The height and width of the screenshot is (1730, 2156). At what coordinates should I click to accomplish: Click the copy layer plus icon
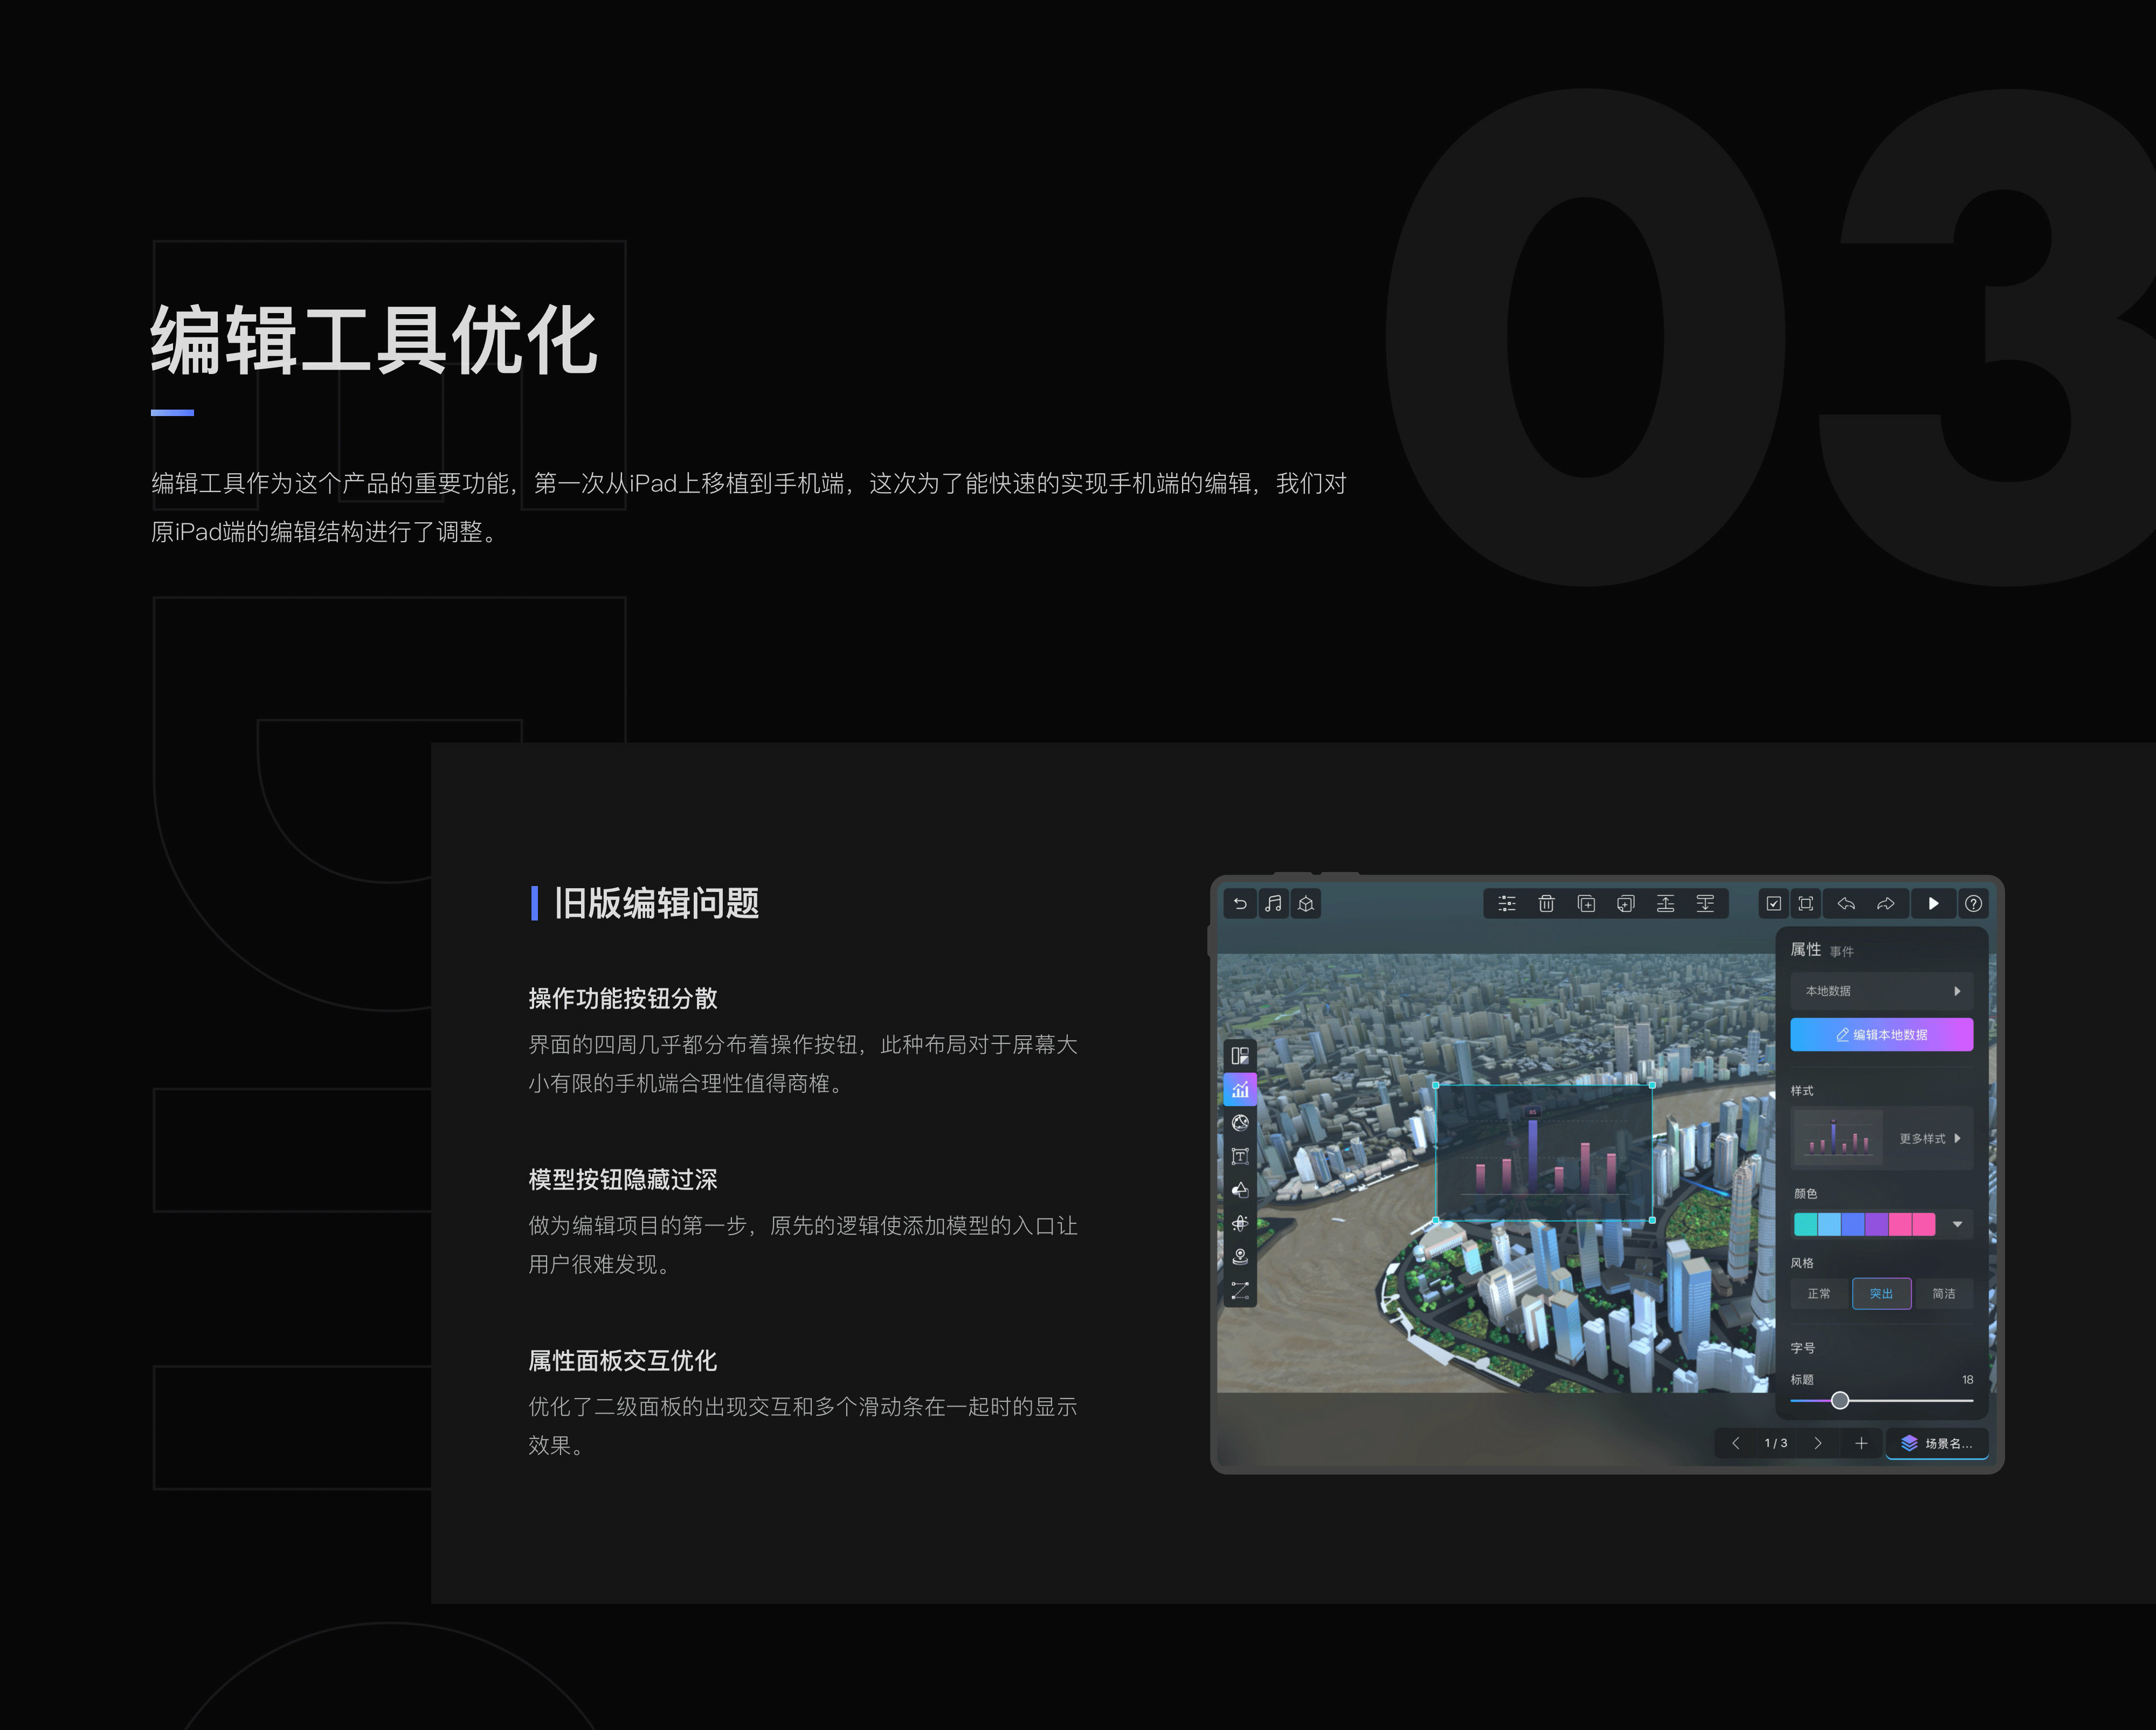pos(1586,904)
